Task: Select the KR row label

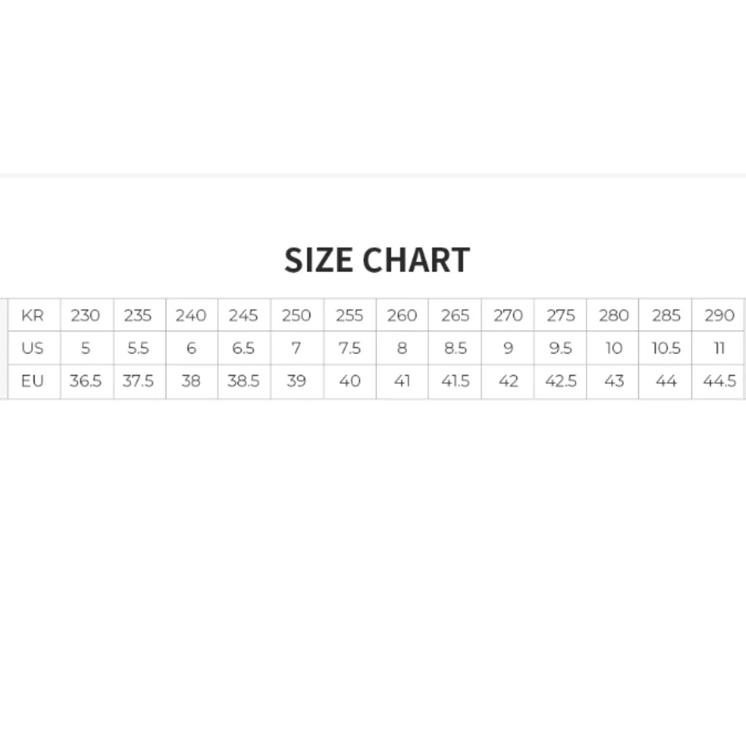Action: pos(35,315)
